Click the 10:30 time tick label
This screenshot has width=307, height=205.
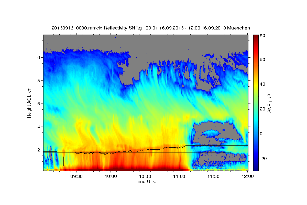[x=145, y=176]
